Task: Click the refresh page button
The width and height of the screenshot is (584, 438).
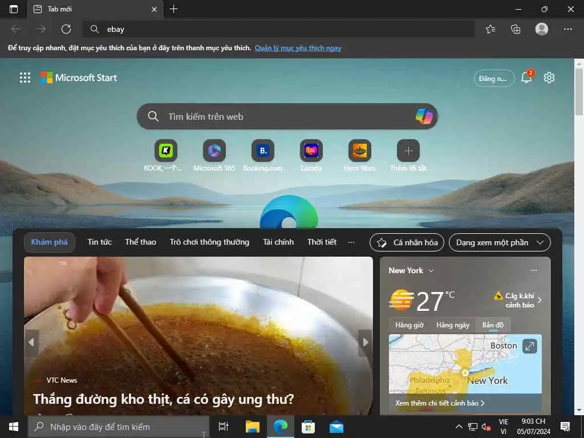Action: pos(66,29)
